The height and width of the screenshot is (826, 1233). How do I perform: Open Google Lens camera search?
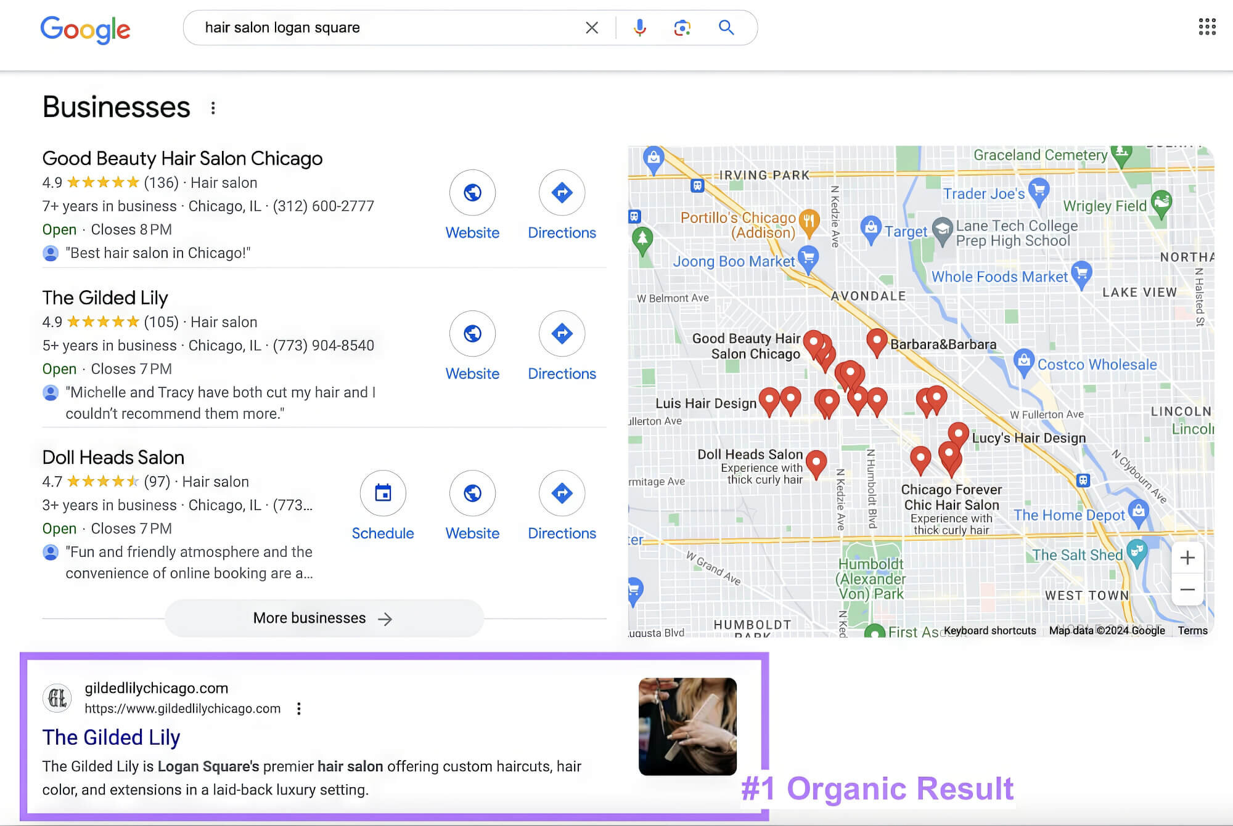click(681, 28)
